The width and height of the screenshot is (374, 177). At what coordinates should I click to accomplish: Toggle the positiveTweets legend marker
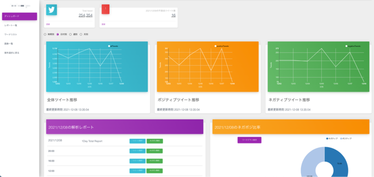coord(215,46)
